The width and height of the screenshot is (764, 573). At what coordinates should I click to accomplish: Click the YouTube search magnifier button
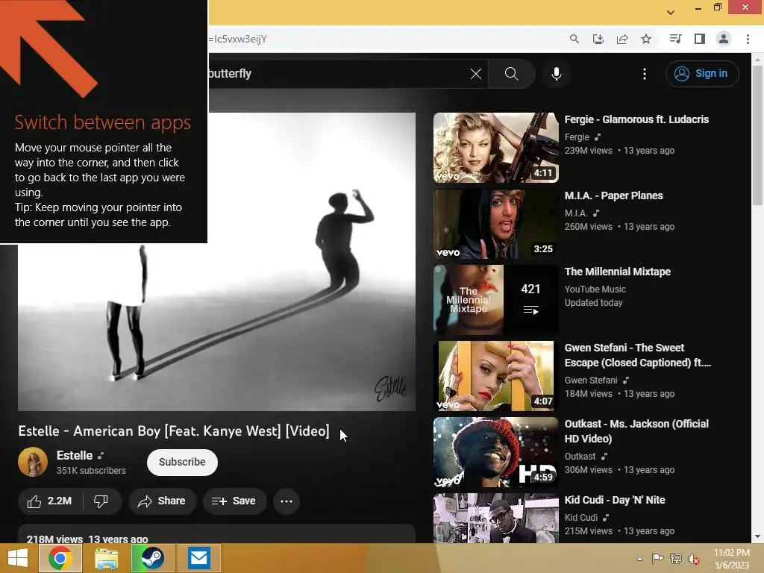click(512, 74)
